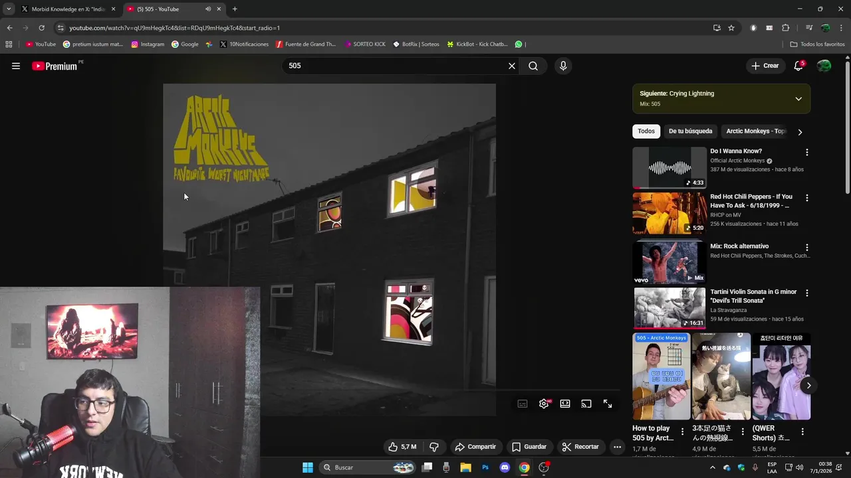Open tab search dropdown in Chrome

[9, 9]
